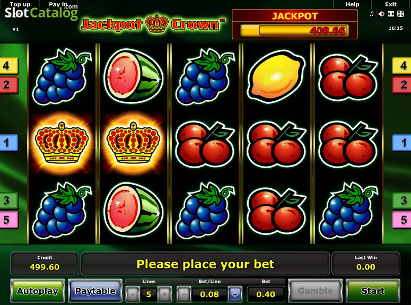This screenshot has width=411, height=305.
Task: Toggle background music with the note icon
Action: [371, 14]
